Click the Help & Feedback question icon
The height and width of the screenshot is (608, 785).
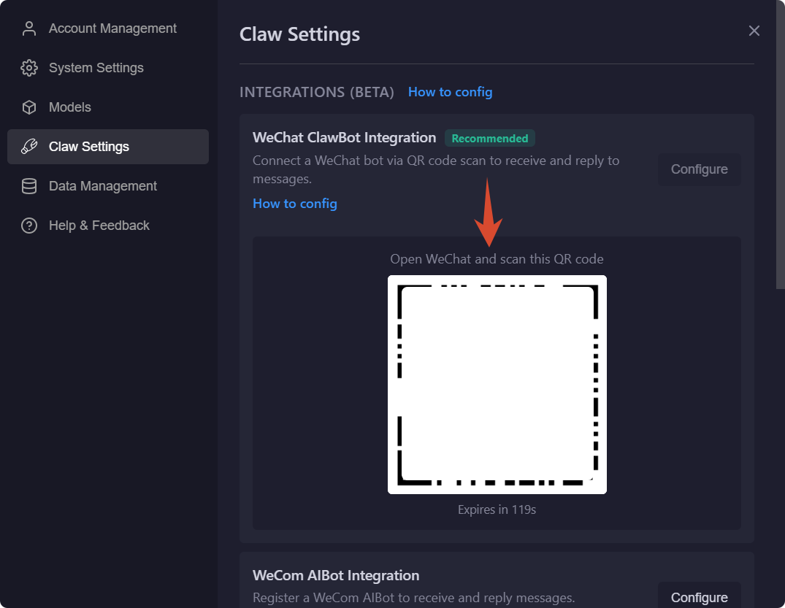[29, 226]
